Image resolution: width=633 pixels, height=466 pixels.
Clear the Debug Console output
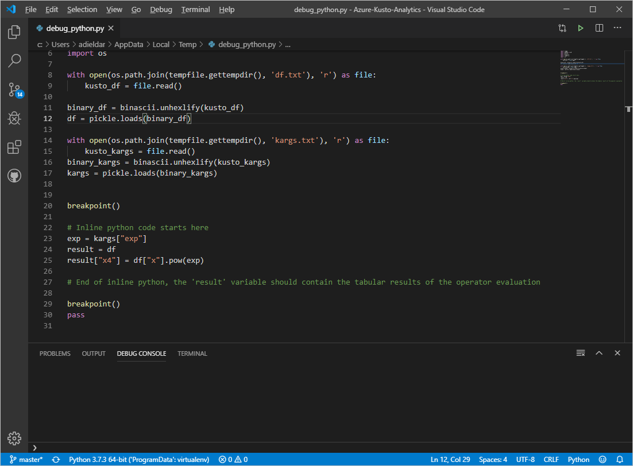point(580,353)
